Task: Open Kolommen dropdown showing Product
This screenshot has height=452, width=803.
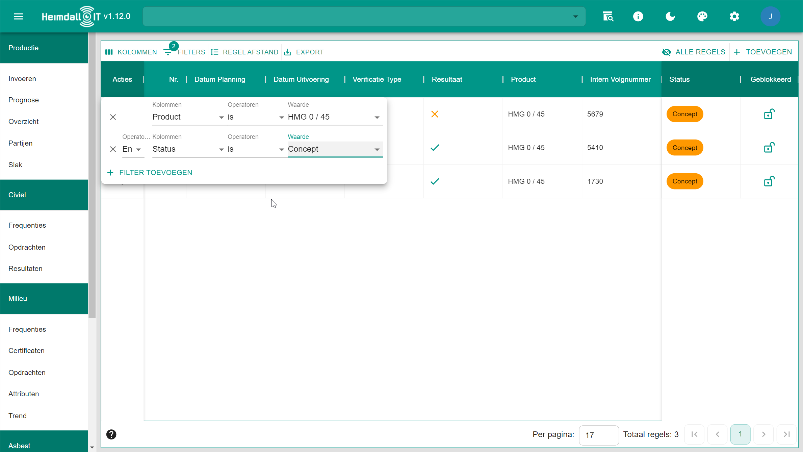Action: [x=188, y=117]
